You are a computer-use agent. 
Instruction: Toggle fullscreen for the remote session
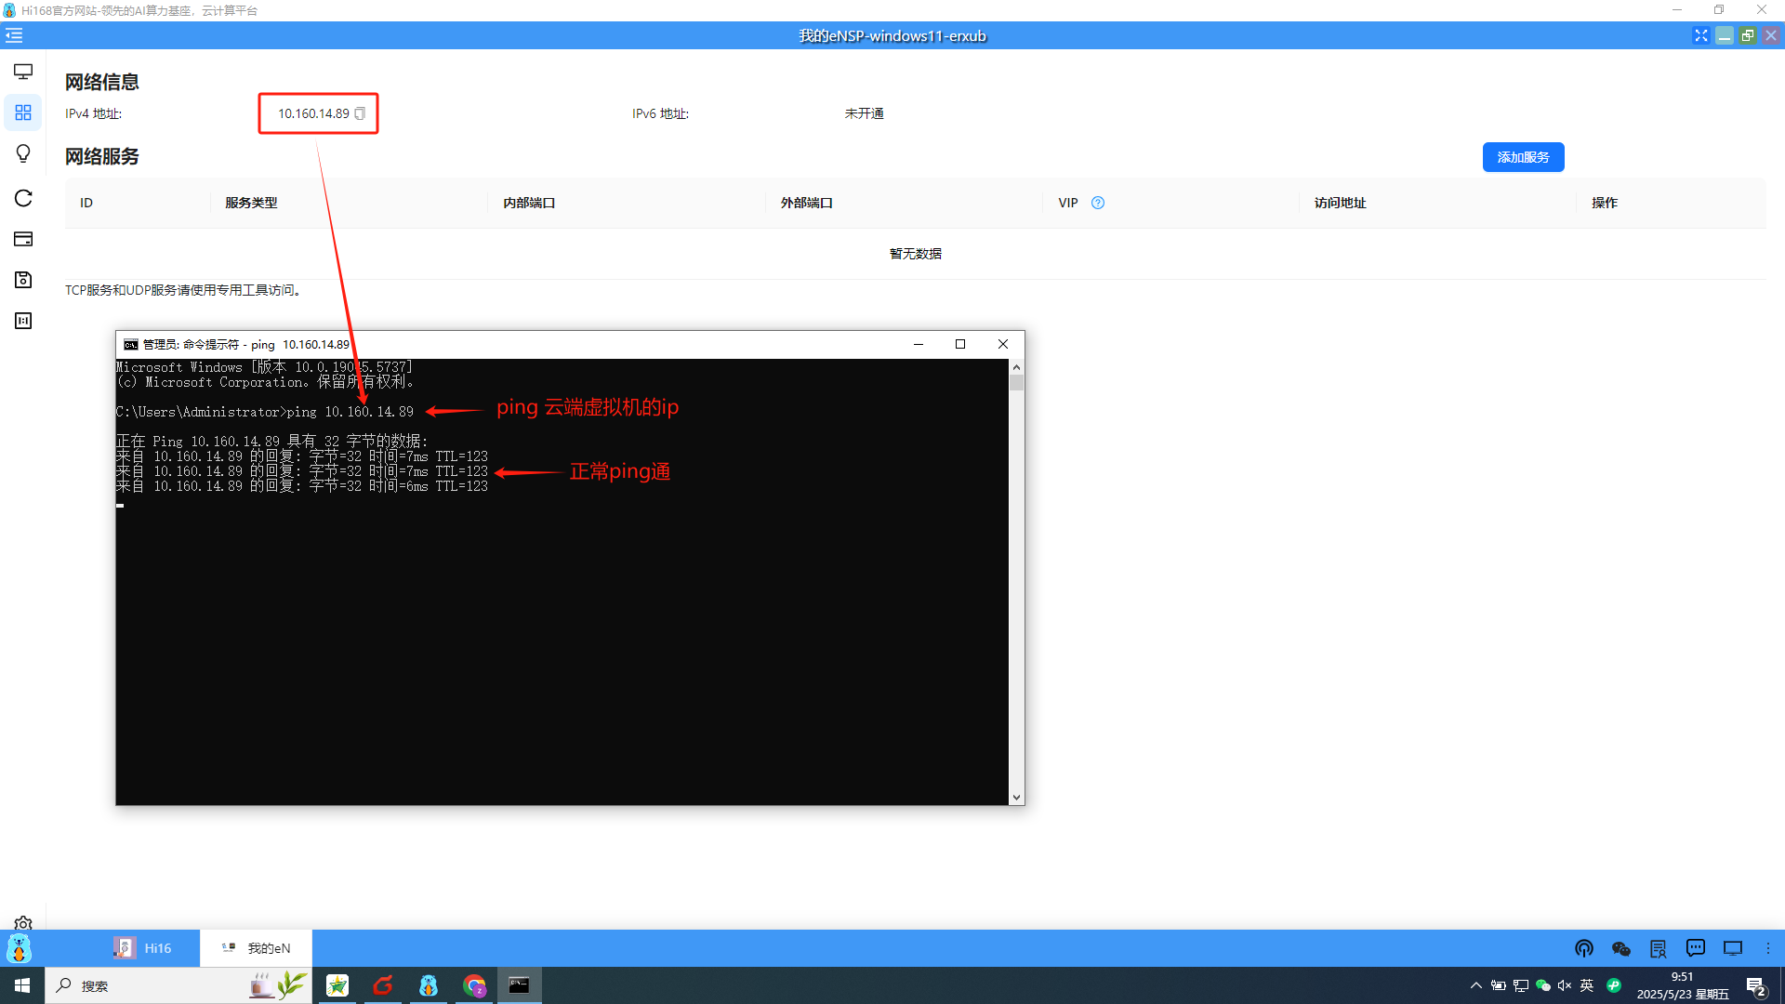[1700, 35]
